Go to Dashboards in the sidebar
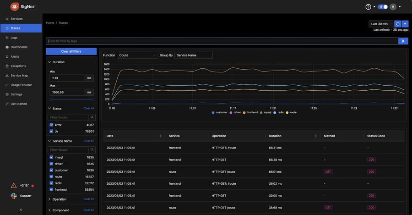Viewport: 412px width, 215px height. 19,47
